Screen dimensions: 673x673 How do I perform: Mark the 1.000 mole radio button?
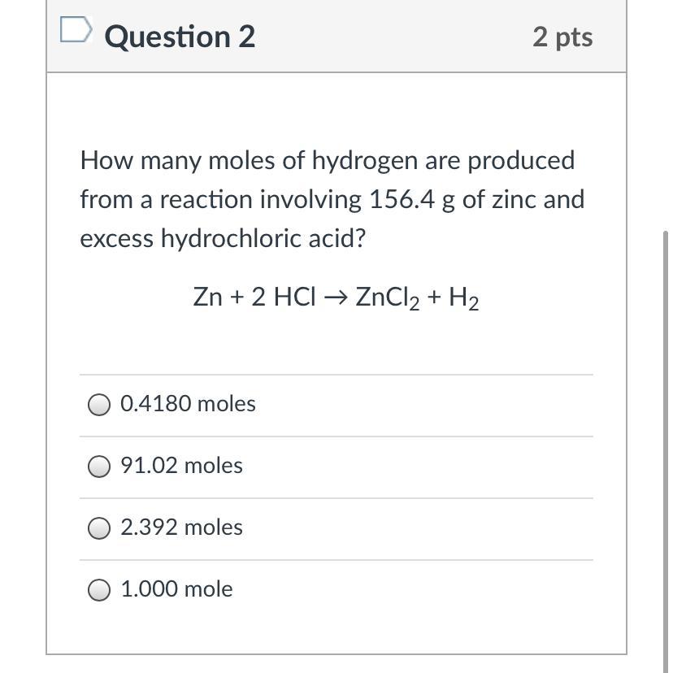pyautogui.click(x=99, y=590)
